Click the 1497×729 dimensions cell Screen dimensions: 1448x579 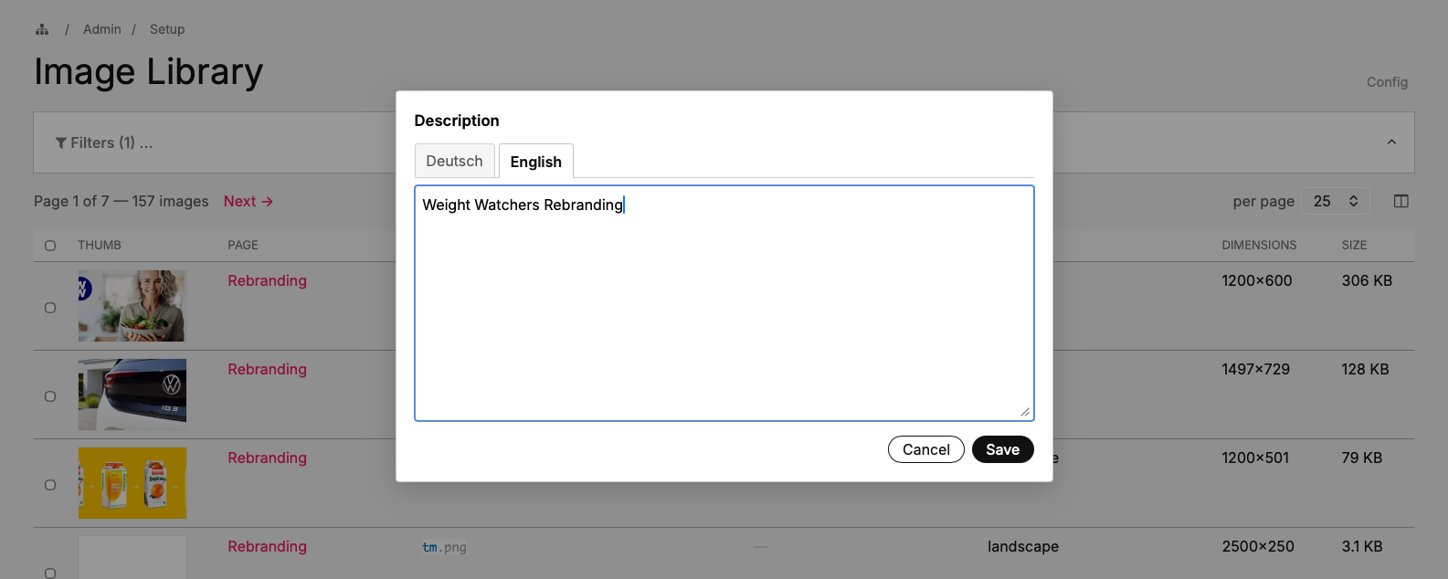pyautogui.click(x=1256, y=369)
